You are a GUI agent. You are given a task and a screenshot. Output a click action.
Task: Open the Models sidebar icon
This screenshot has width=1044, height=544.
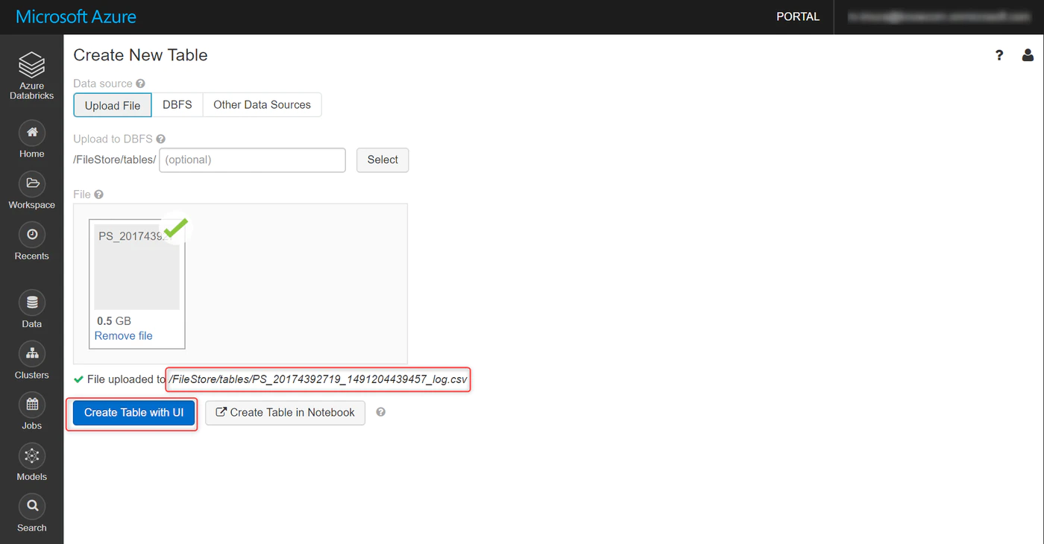[31, 455]
